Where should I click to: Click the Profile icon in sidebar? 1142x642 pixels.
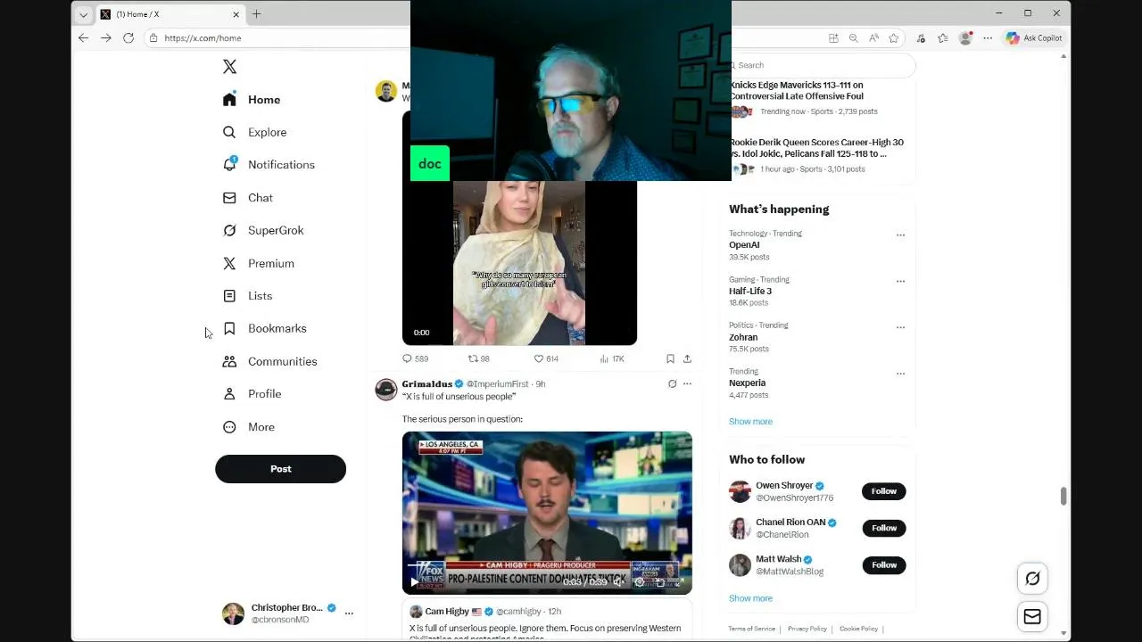coord(229,394)
